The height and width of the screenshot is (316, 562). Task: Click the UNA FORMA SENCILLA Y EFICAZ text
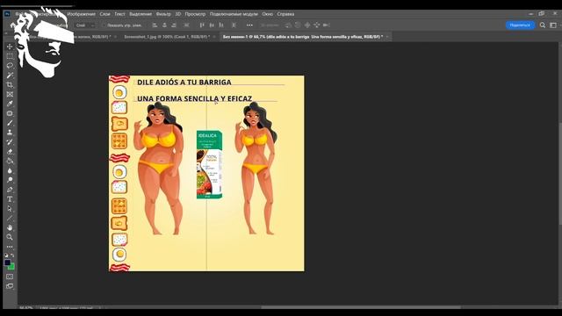(195, 98)
